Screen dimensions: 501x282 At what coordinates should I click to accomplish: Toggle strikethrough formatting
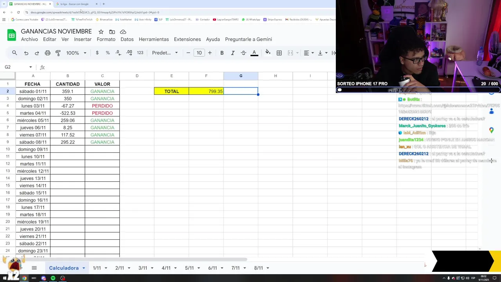(243, 53)
